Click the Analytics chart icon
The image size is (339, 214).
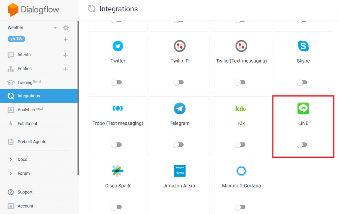point(11,110)
